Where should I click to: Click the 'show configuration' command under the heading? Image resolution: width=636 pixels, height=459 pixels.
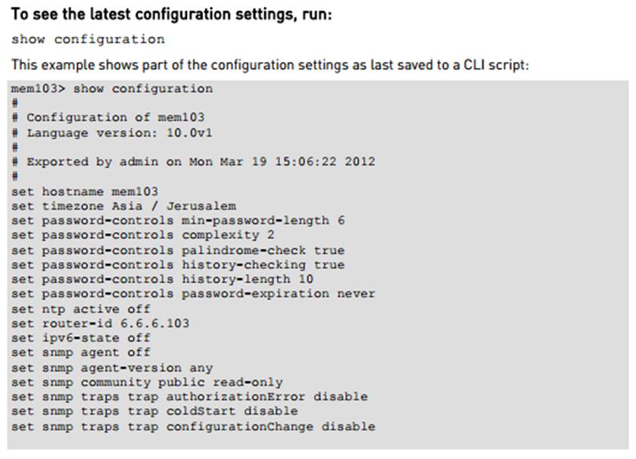(88, 39)
